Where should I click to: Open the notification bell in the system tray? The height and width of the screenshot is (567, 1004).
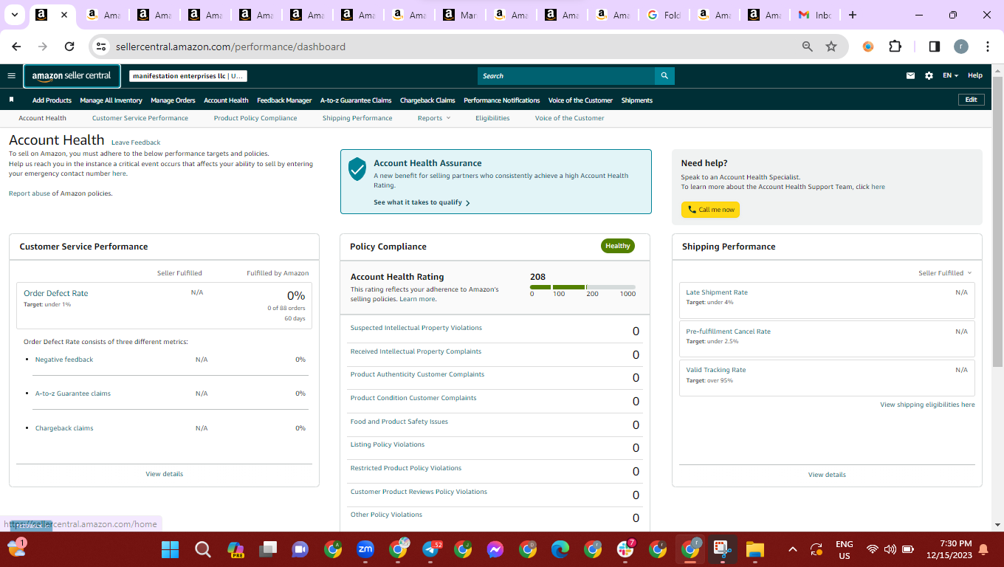pyautogui.click(x=983, y=549)
